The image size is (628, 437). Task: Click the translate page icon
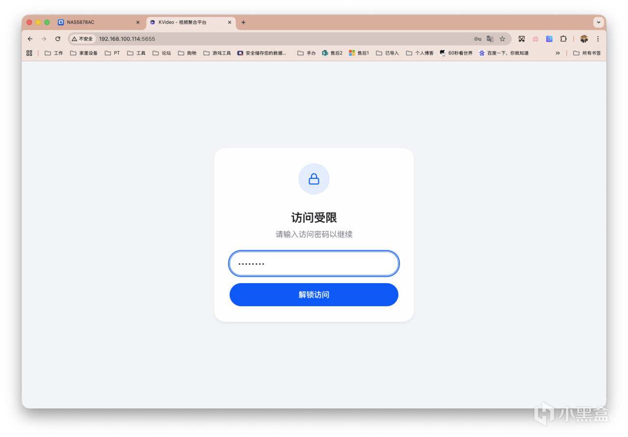point(490,39)
